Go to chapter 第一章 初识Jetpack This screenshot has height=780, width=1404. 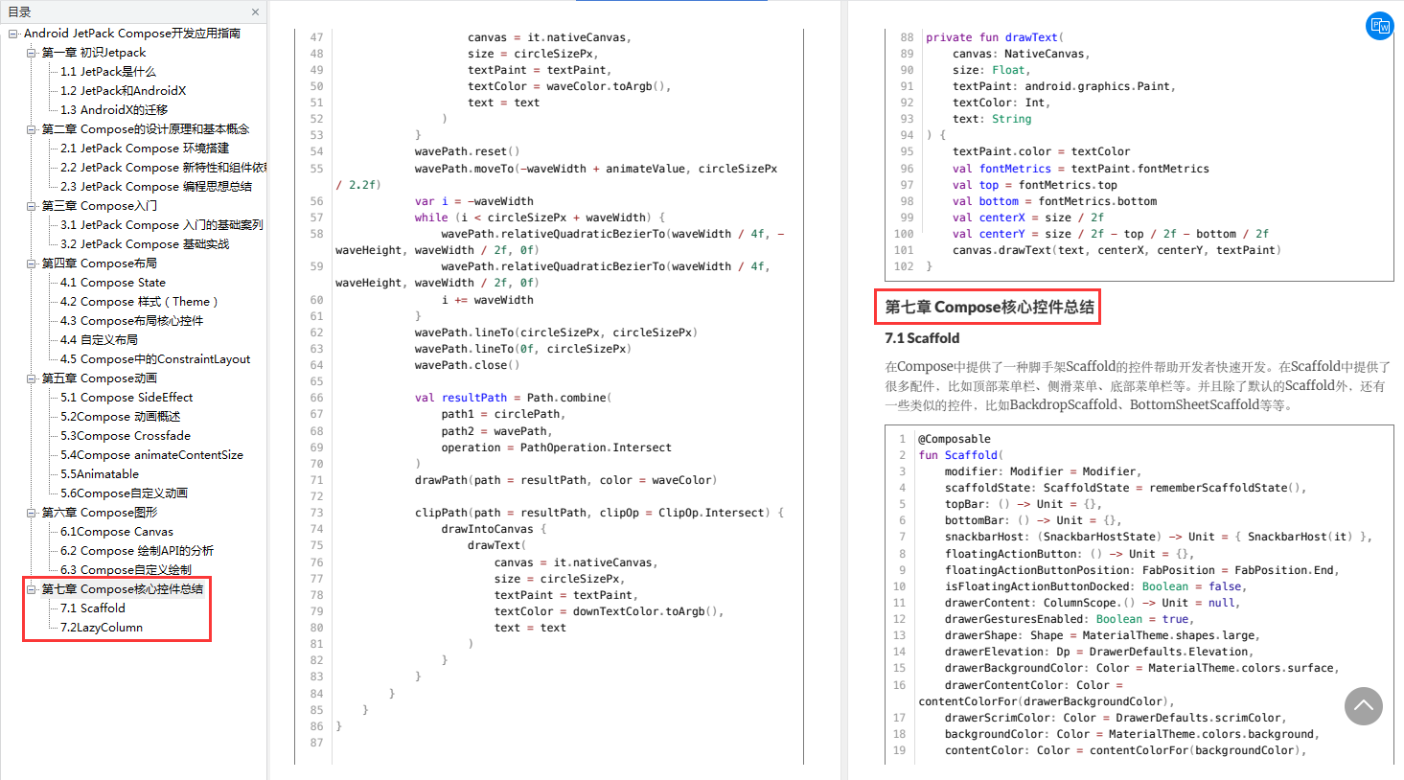tap(94, 53)
